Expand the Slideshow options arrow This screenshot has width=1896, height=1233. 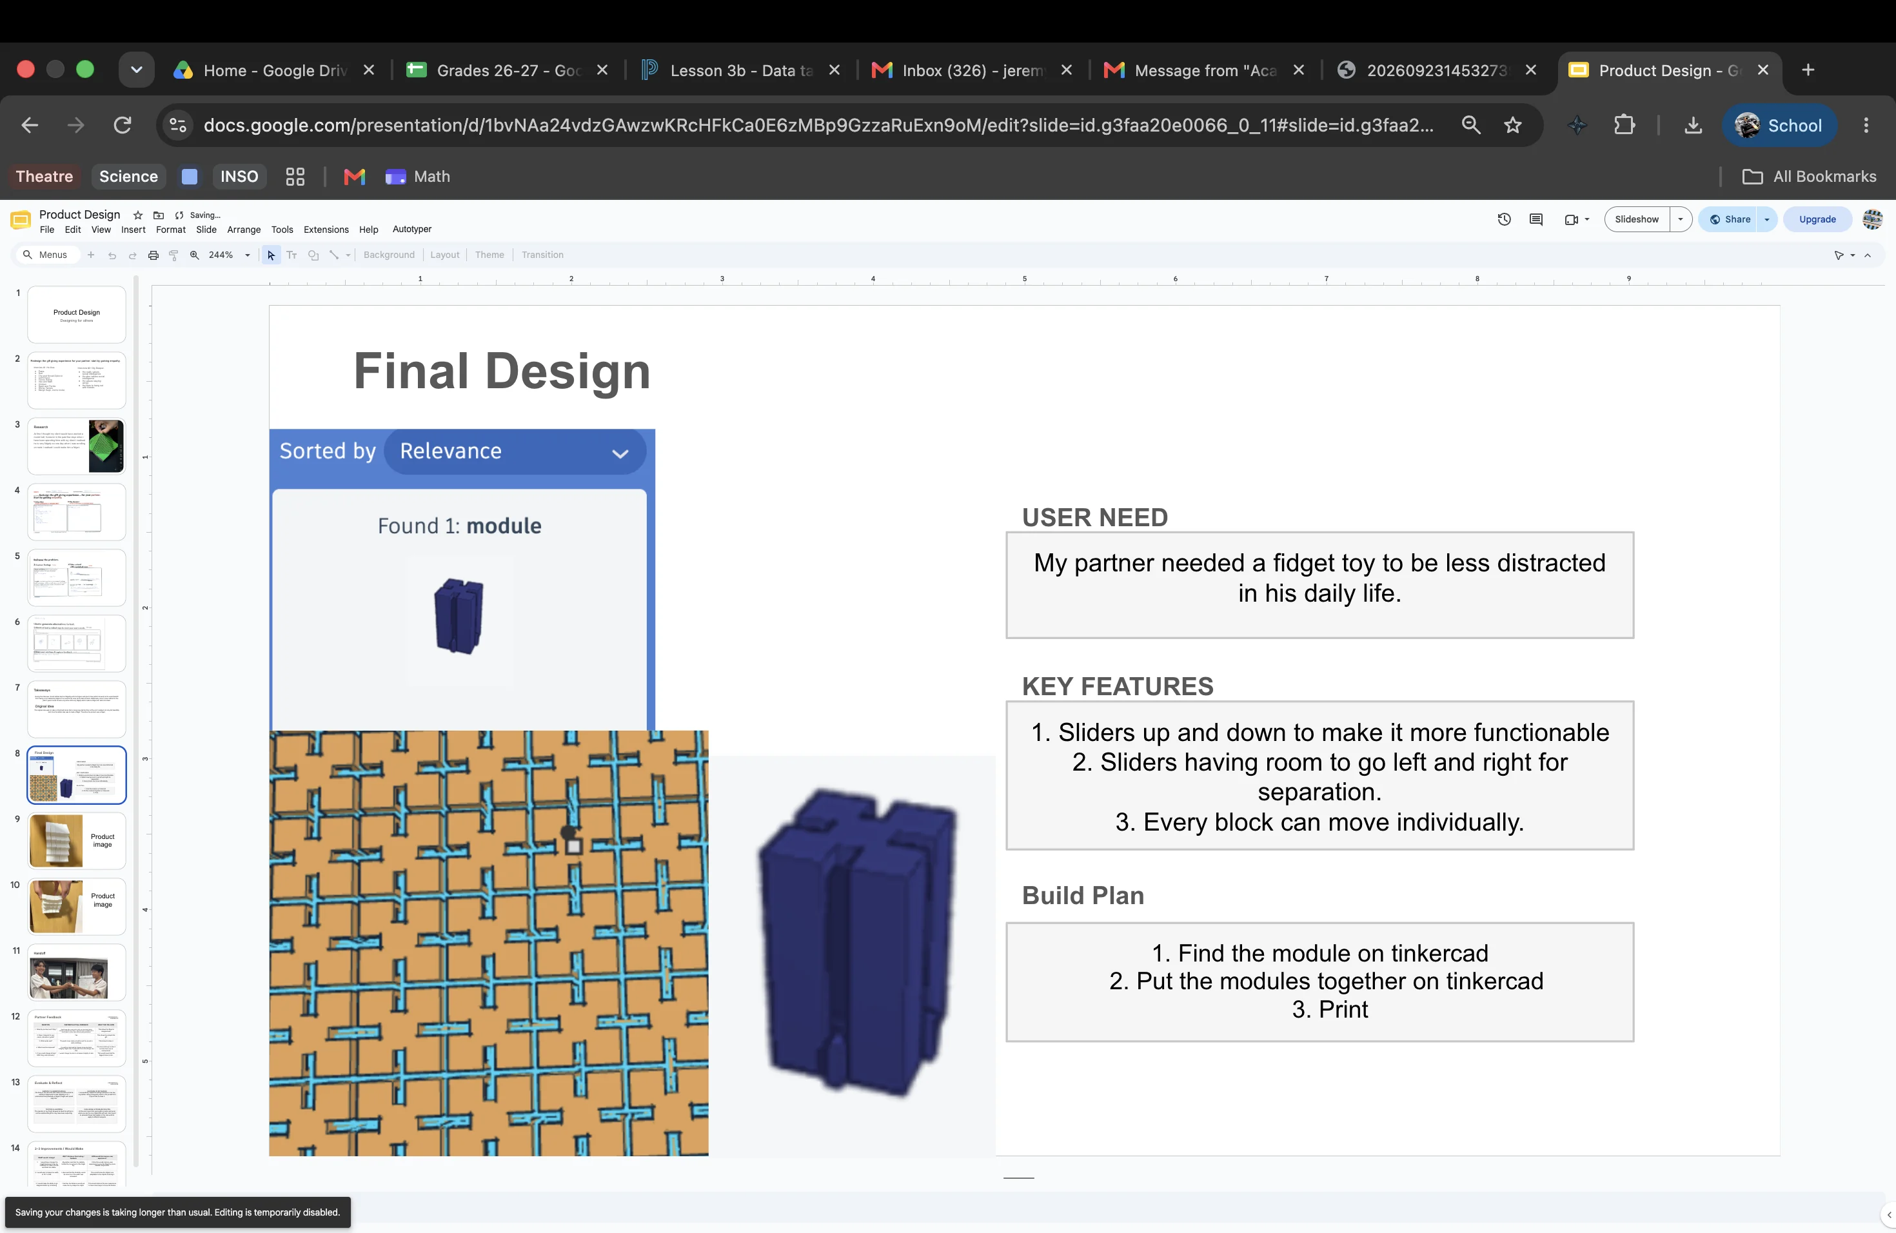(x=1680, y=219)
